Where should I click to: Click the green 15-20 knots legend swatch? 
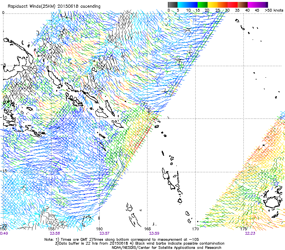pos(203,5)
